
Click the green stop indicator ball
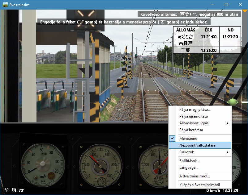(x=233, y=102)
